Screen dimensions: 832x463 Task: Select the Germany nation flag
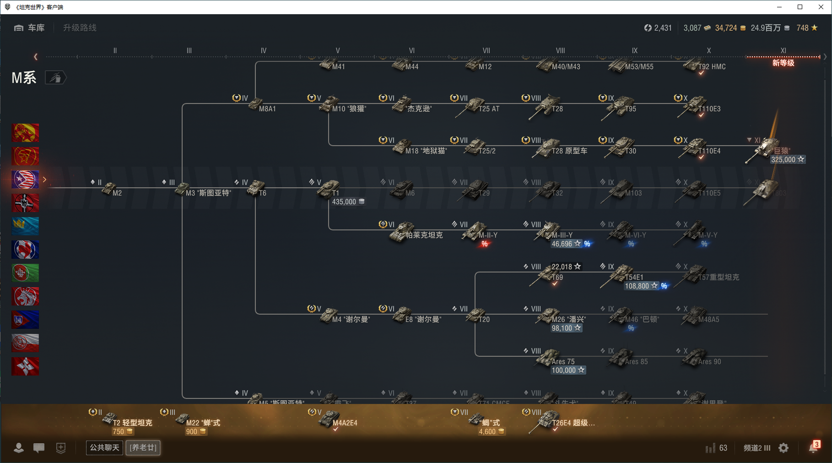[25, 203]
